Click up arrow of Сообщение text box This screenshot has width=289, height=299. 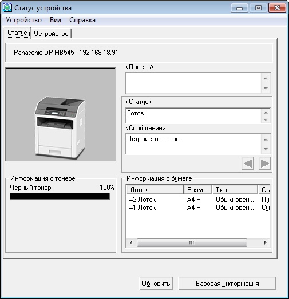(x=266, y=139)
